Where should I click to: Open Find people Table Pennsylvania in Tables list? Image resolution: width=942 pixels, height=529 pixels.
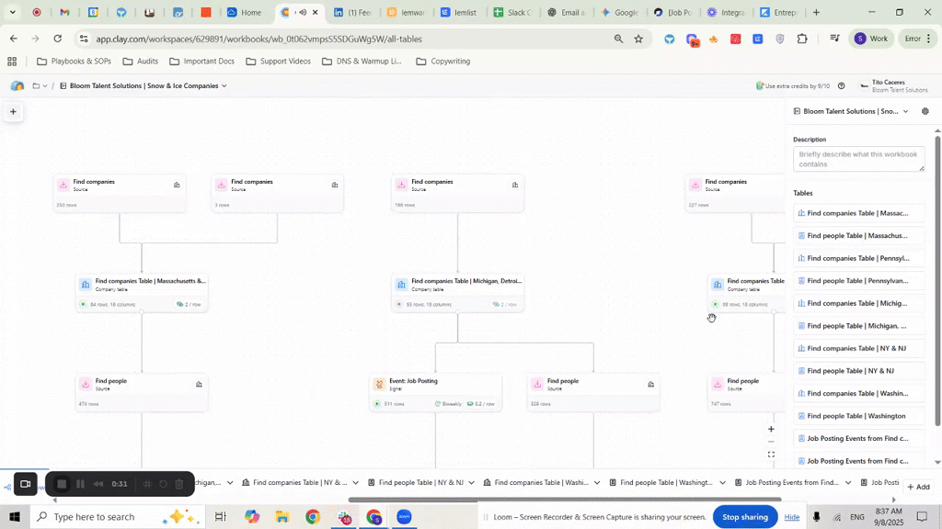(x=857, y=281)
